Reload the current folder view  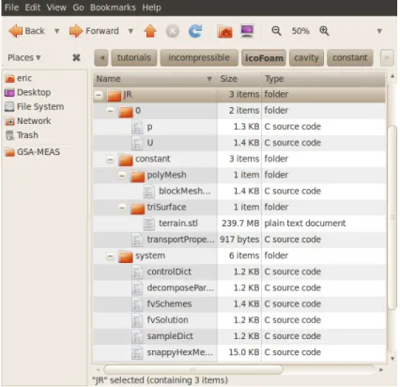coord(195,31)
